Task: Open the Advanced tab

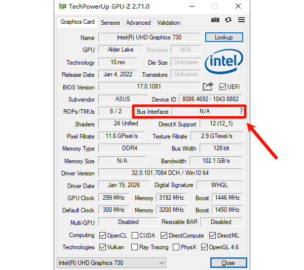Action: point(138,23)
